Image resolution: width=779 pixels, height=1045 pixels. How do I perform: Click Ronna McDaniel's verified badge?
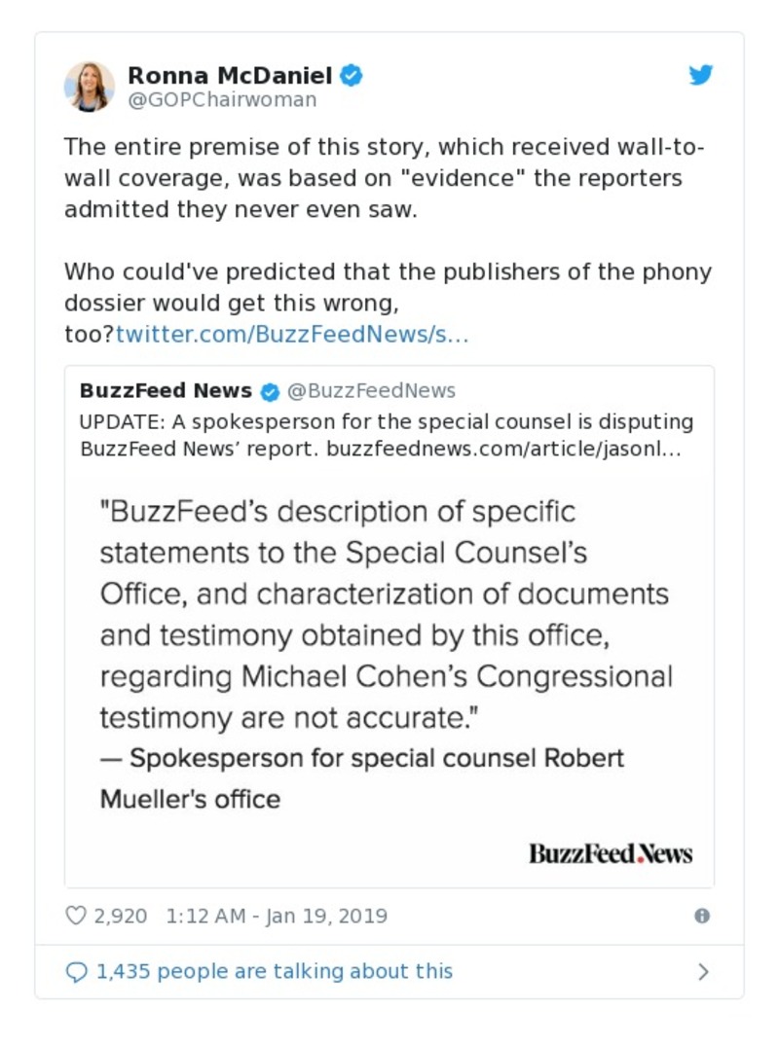pos(352,75)
